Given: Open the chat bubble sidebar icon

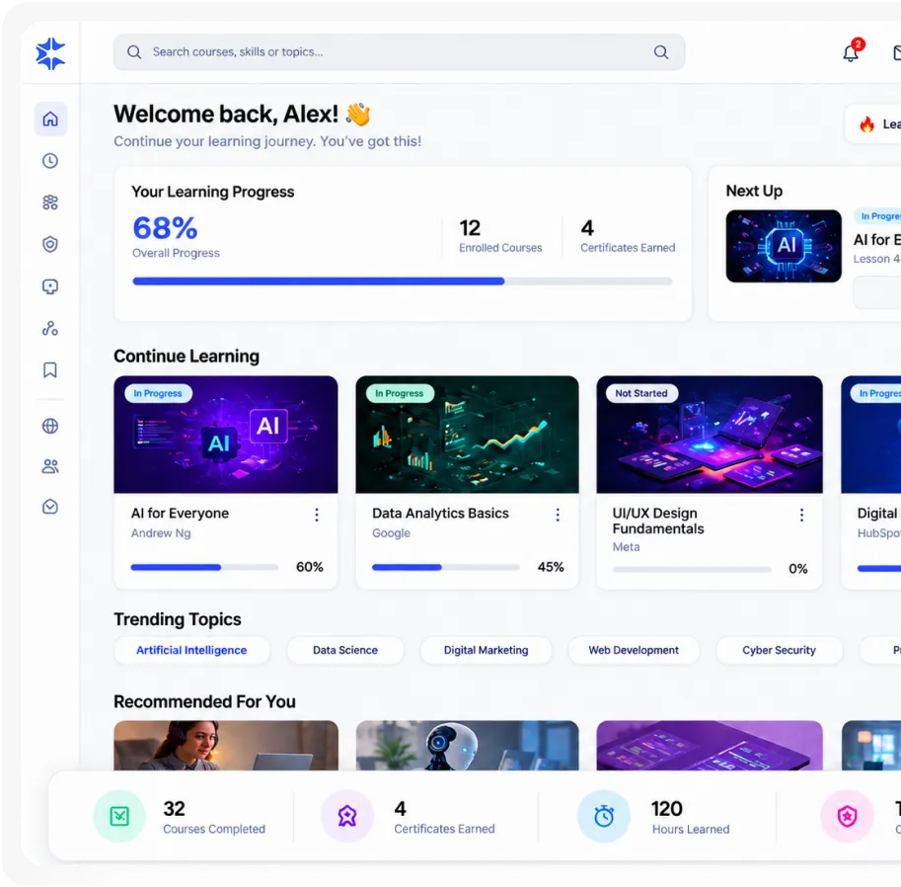Looking at the screenshot, I should [50, 286].
